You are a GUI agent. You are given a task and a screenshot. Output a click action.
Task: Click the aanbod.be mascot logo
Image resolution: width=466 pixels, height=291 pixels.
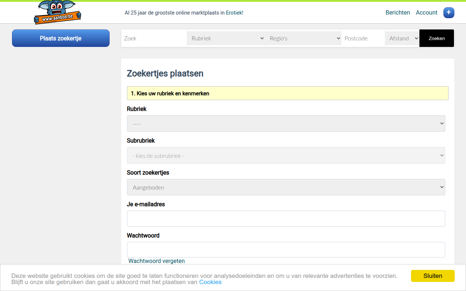(58, 13)
